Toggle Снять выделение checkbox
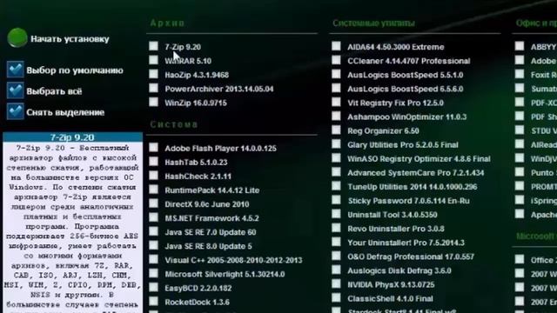The height and width of the screenshot is (313, 557). tap(16, 111)
